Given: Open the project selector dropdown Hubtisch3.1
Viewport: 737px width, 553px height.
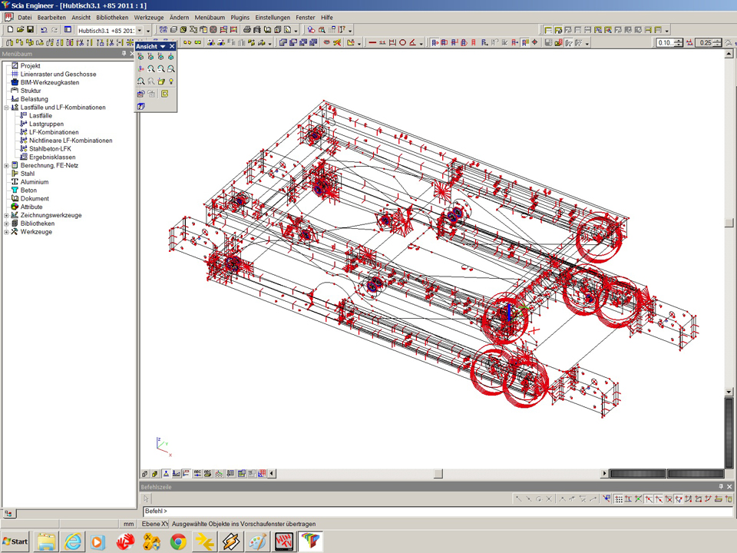Looking at the screenshot, I should [x=139, y=30].
